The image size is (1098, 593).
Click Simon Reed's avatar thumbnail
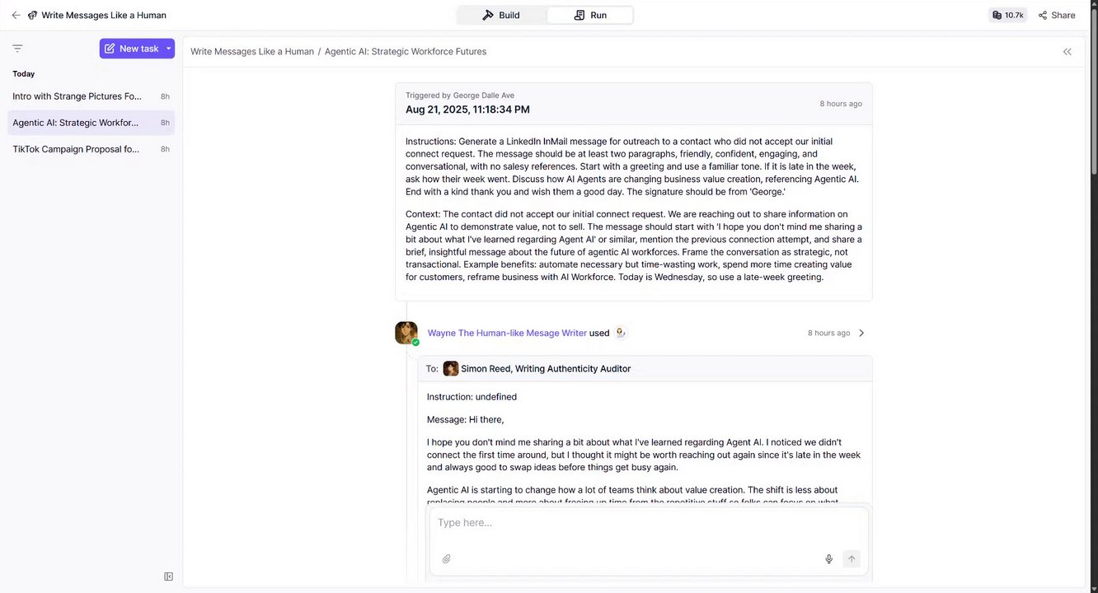pyautogui.click(x=451, y=369)
